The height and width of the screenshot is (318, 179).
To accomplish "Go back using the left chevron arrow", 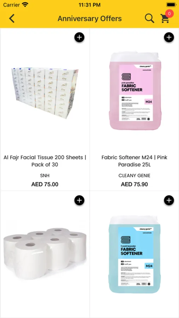I will point(12,18).
